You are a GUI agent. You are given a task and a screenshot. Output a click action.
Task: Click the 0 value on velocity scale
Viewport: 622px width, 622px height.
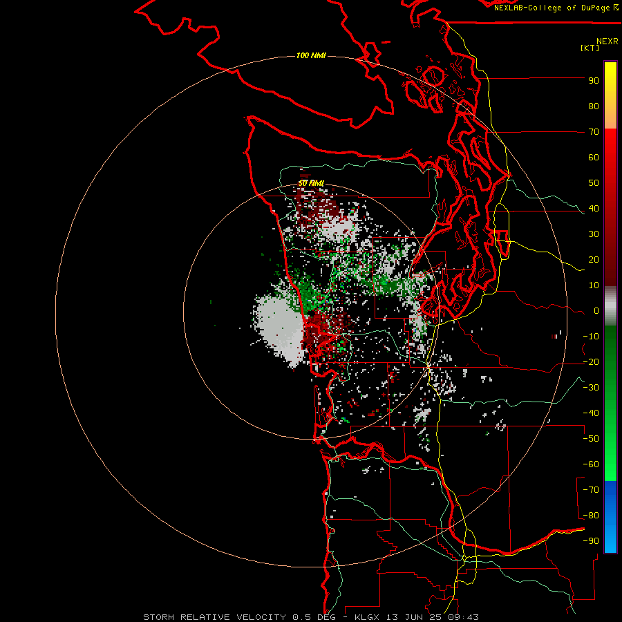click(x=596, y=311)
